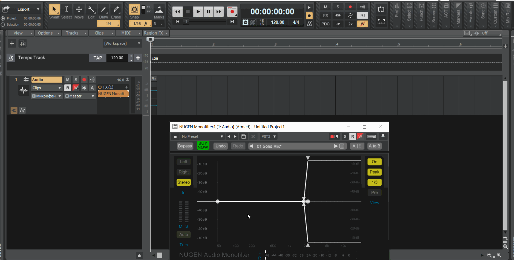Open the Микрофон input dropdown
Image resolution: width=514 pixels, height=260 pixels.
coord(47,96)
